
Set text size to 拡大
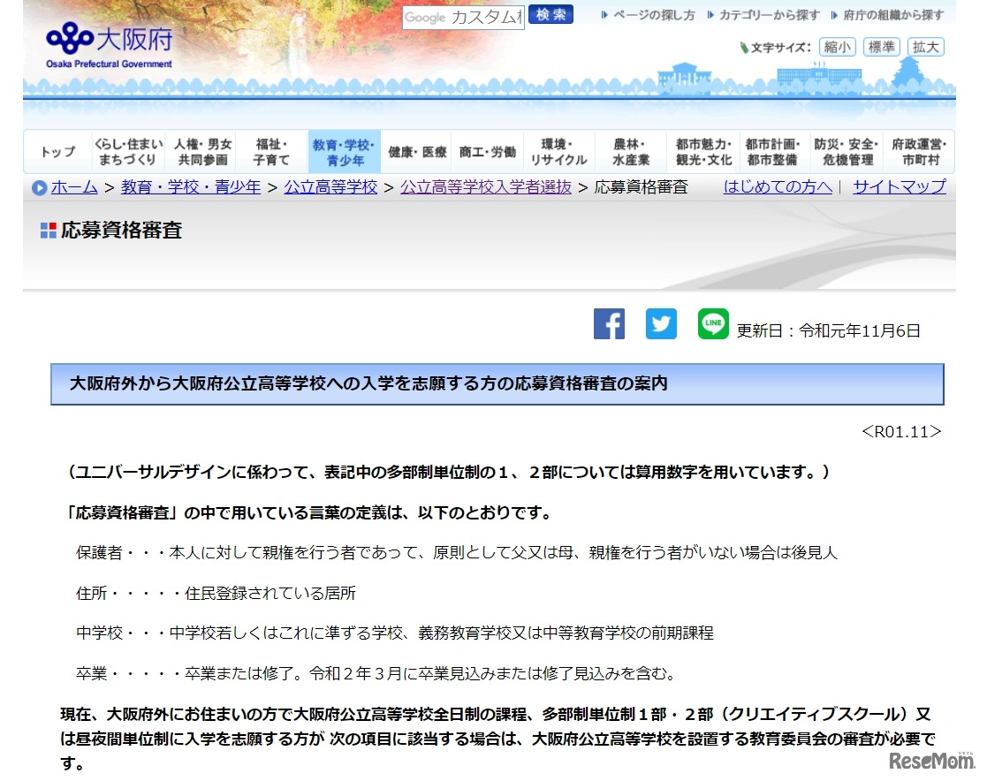click(925, 47)
